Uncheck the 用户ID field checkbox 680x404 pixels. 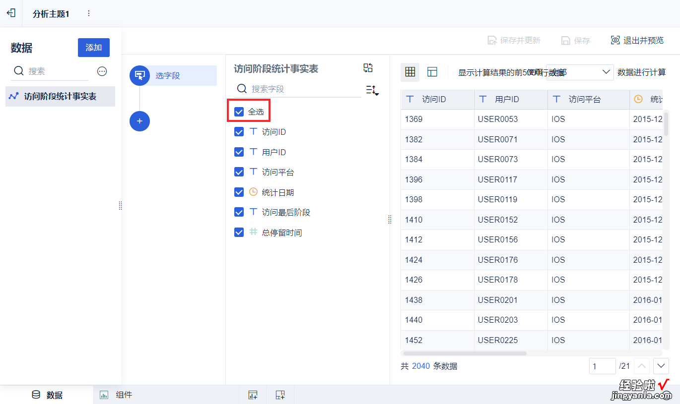[x=239, y=152]
